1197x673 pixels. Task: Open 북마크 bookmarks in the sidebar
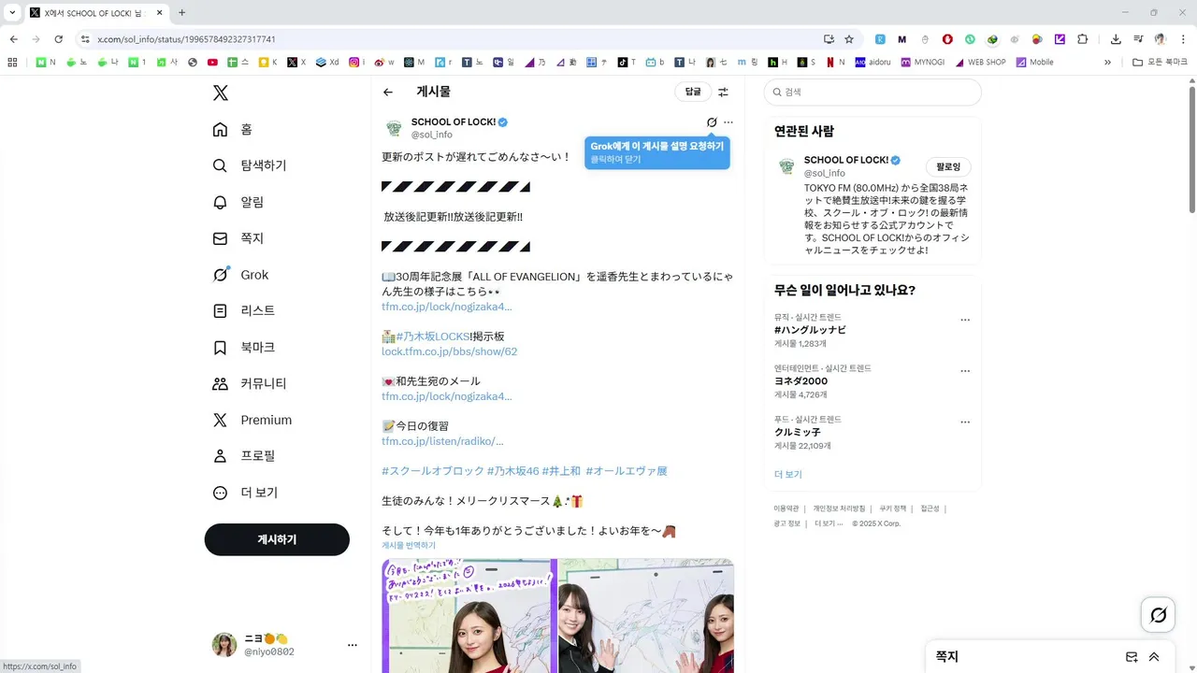(x=244, y=347)
